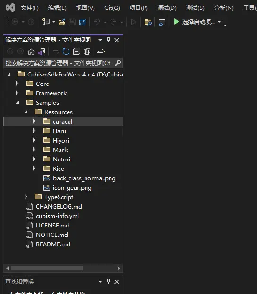Viewport: 257px width, 294px height.
Task: Close the Find and Replace panel
Action: point(117,282)
